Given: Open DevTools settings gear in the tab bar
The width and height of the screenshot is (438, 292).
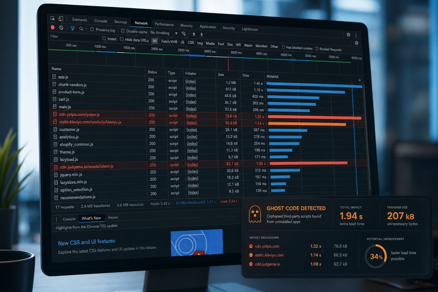Looking at the screenshot, I should click(348, 35).
